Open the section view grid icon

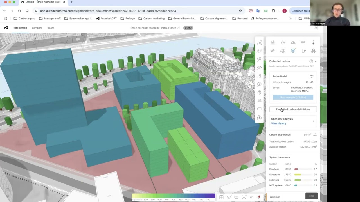(x=222, y=197)
